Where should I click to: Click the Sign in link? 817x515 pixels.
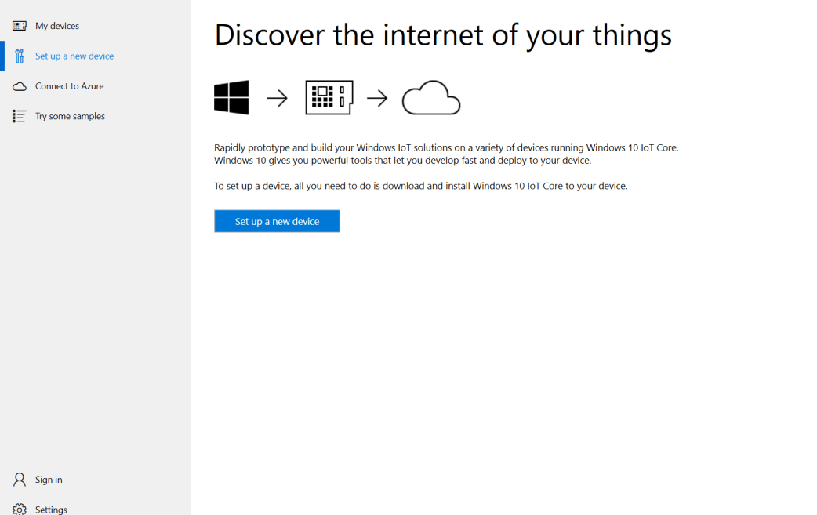48,479
